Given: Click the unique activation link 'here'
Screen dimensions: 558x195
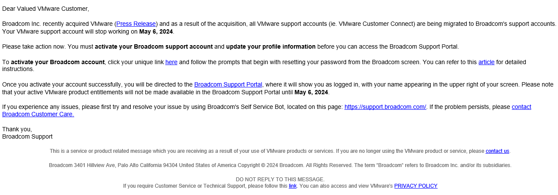Looking at the screenshot, I should pos(171,62).
